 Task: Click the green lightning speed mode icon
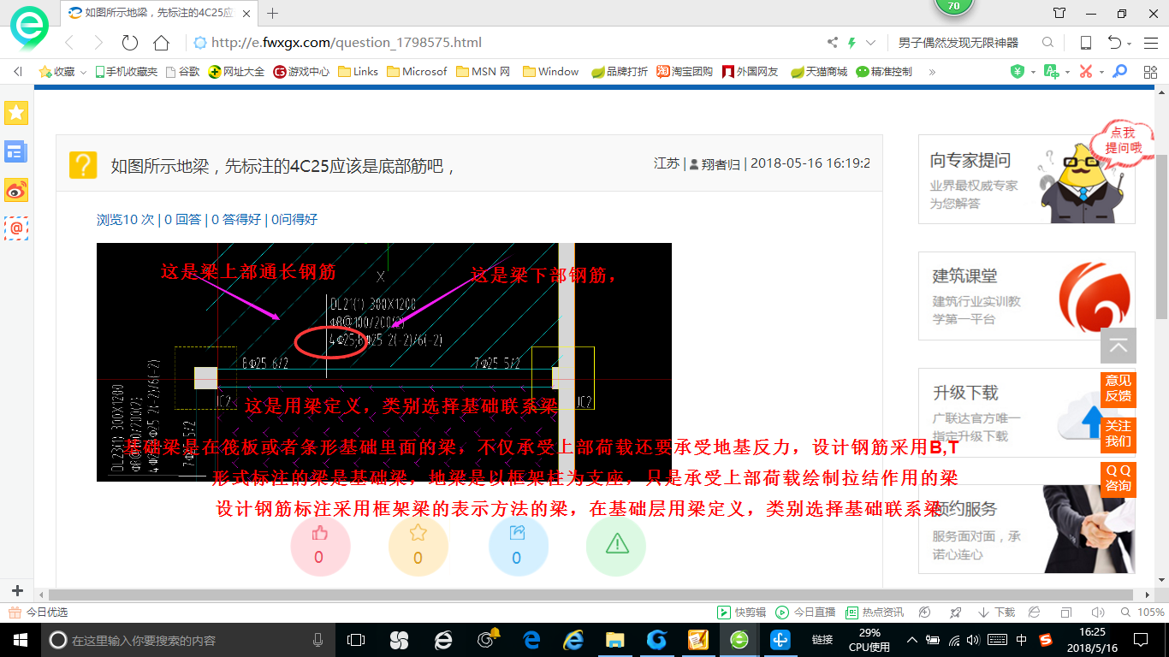[852, 43]
